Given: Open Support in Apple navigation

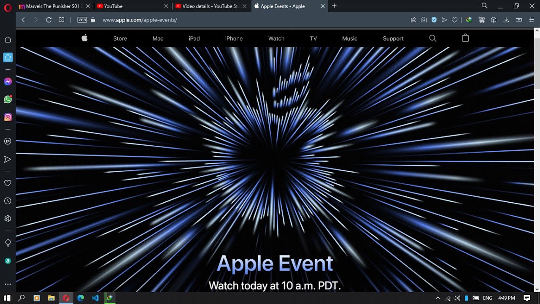Looking at the screenshot, I should coord(393,38).
